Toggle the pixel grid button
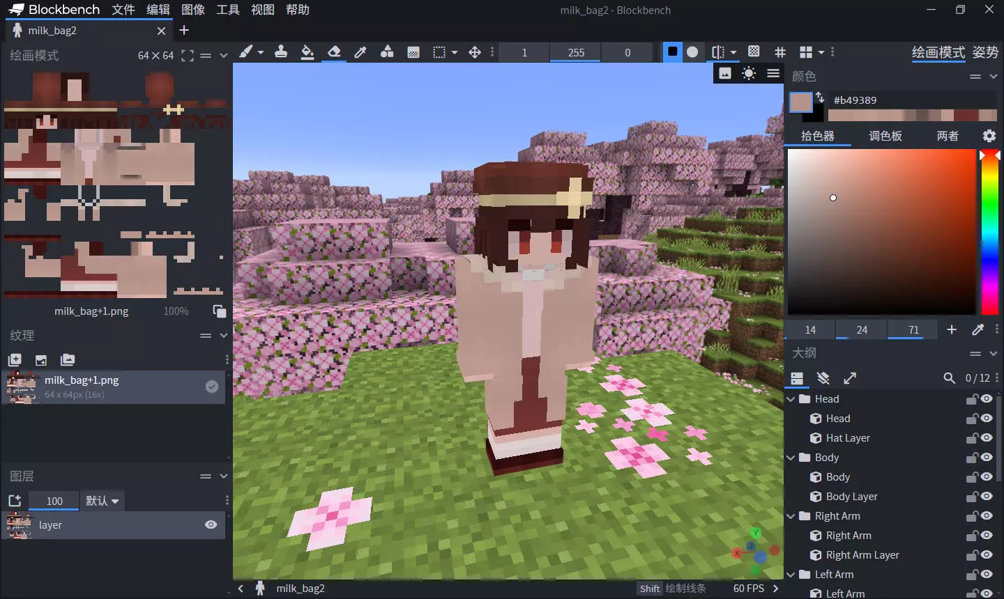Viewport: 1004px width, 599px height. [x=754, y=52]
